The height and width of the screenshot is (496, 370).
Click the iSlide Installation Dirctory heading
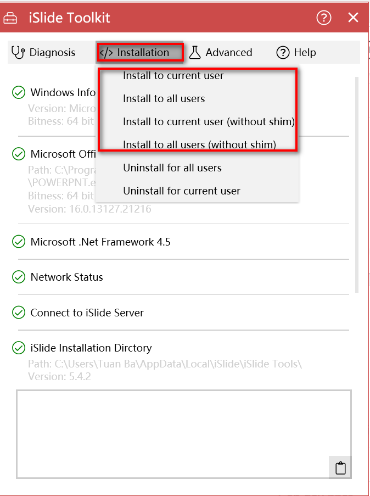click(91, 348)
